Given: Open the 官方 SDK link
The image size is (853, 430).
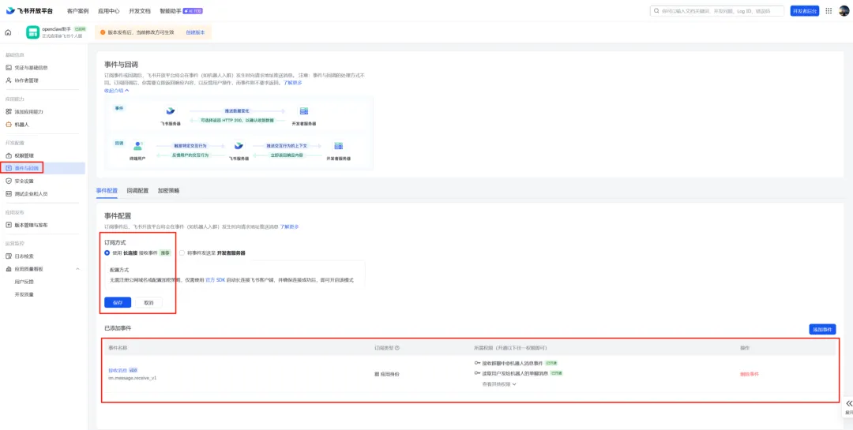Looking at the screenshot, I should pos(215,280).
